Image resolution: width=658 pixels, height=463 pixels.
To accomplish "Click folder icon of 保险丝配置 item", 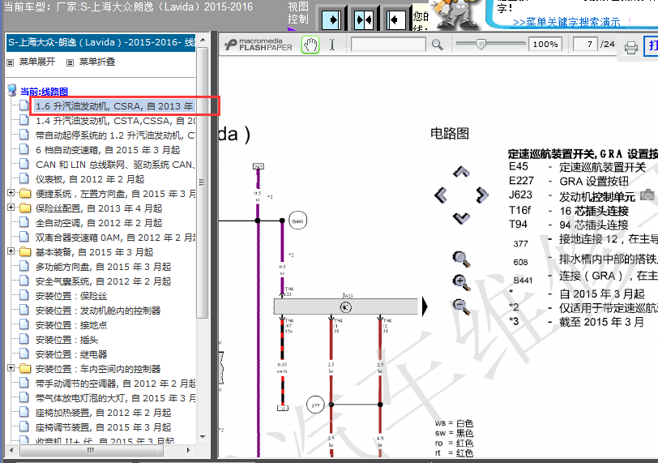I will [x=26, y=208].
